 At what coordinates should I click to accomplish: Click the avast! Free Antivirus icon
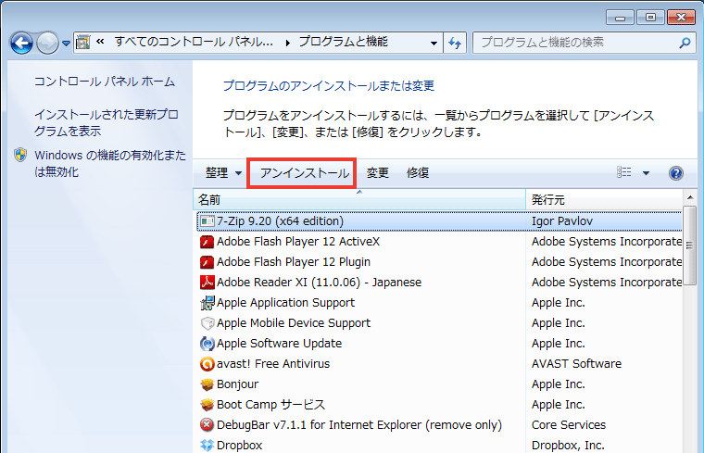click(x=207, y=364)
